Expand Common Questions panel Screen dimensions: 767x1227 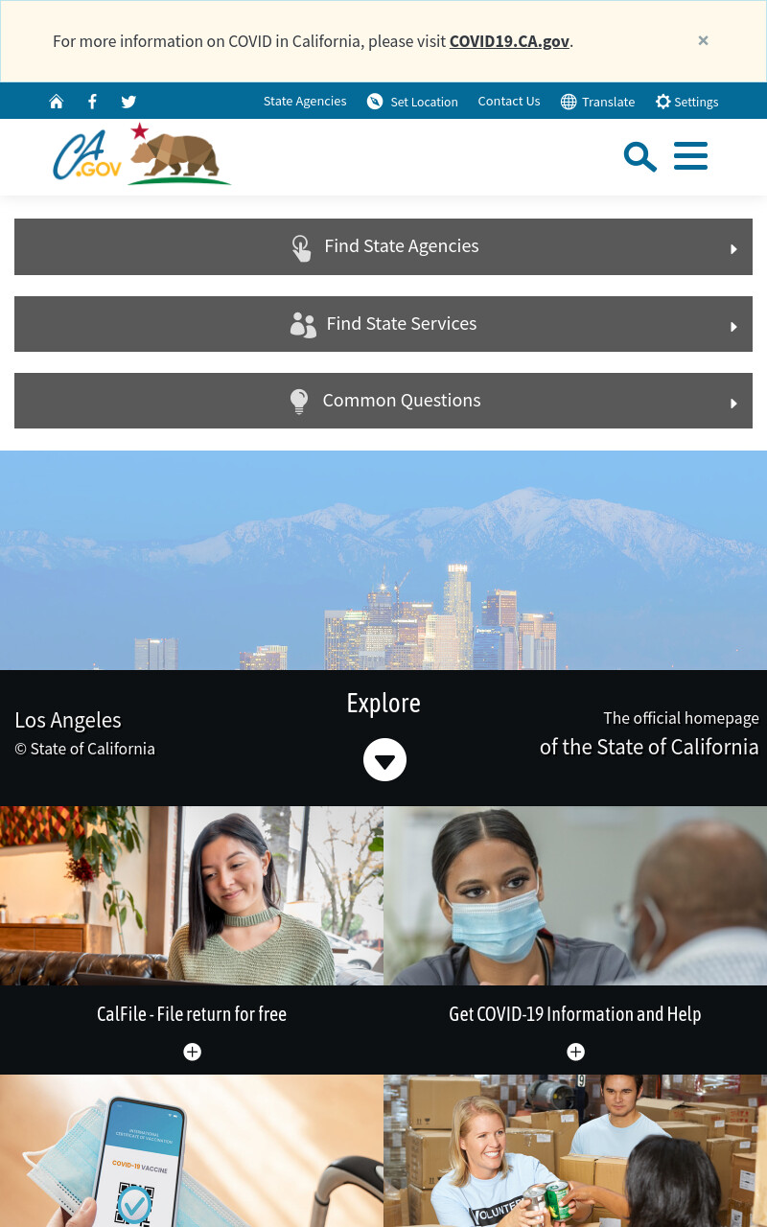pos(383,401)
